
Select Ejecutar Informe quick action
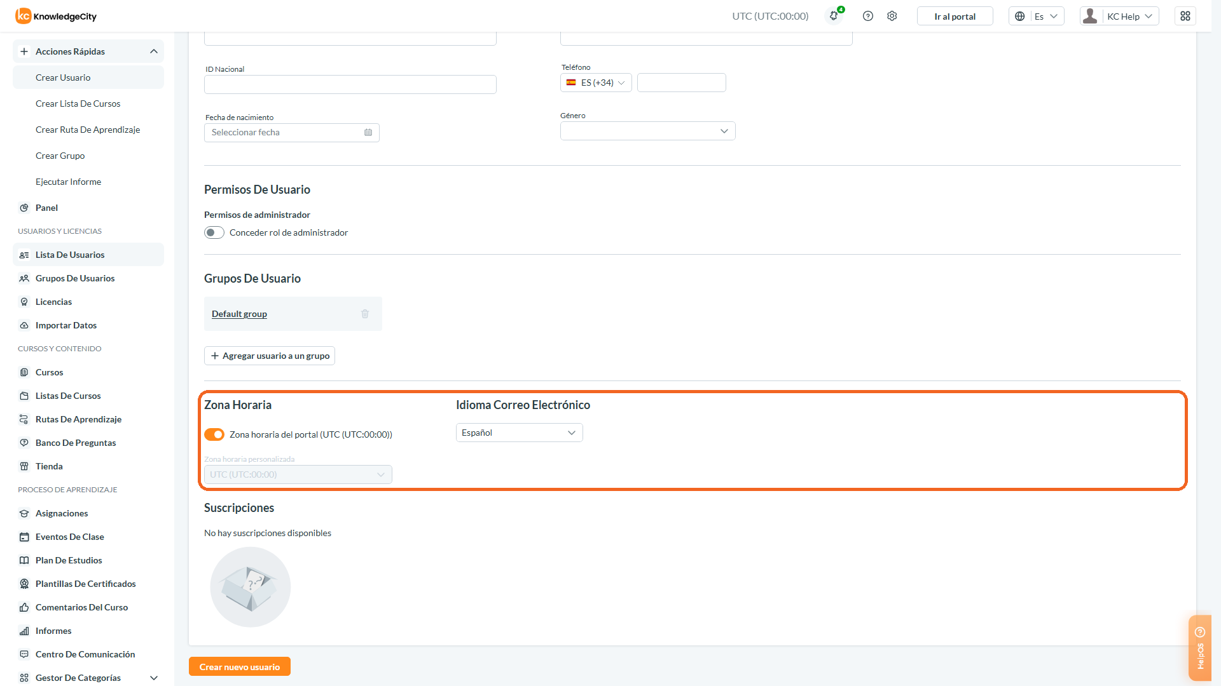88,182
